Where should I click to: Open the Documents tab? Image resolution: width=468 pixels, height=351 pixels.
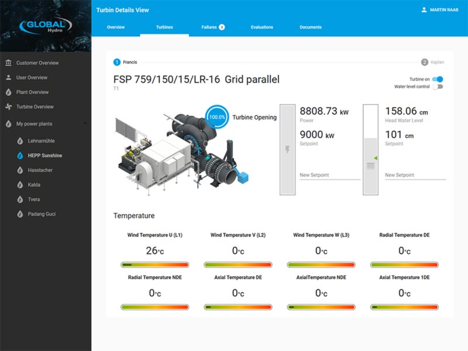coord(311,27)
